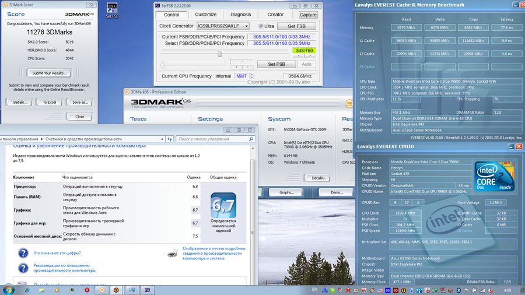Click the MMT frequency spinner arrows
This screenshot has height=295, width=525.
(x=252, y=76)
